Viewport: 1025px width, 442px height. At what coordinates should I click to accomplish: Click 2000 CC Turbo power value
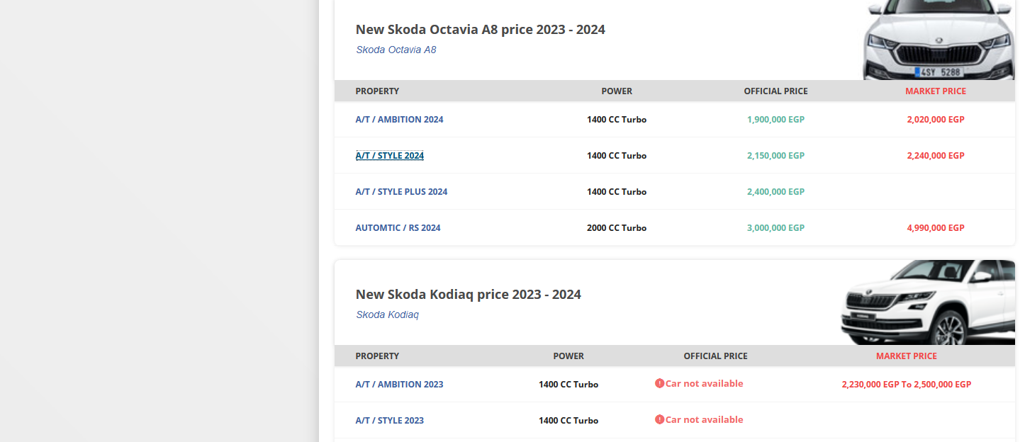coord(617,228)
